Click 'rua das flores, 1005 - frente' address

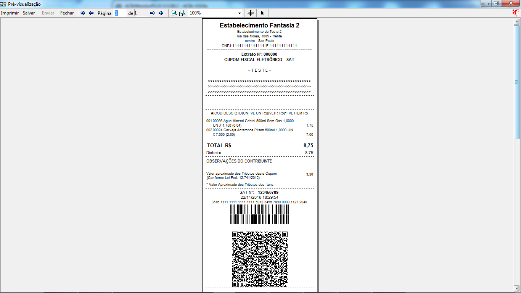pyautogui.click(x=259, y=36)
